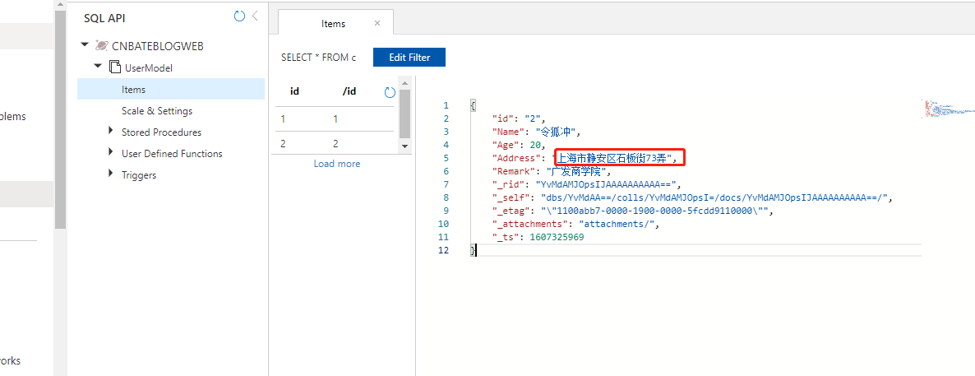Image resolution: width=975 pixels, height=376 pixels.
Task: Refresh the SQL API tree
Action: (239, 16)
